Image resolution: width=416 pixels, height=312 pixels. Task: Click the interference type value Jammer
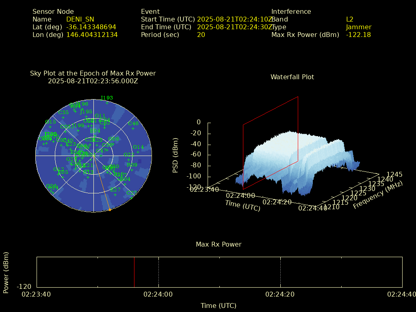click(x=358, y=27)
